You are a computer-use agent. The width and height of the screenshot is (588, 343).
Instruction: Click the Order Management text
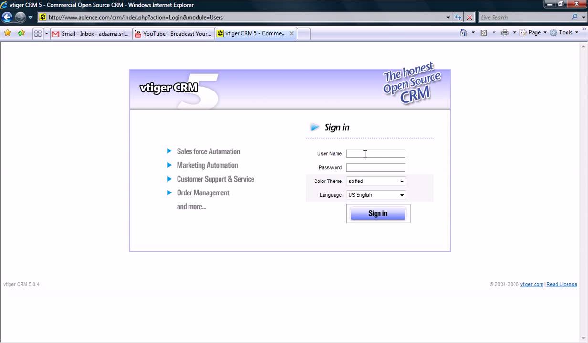tap(203, 193)
